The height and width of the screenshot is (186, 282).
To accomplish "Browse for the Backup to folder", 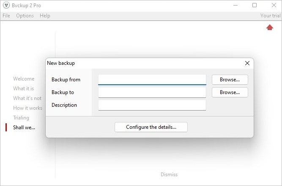I will tap(230, 92).
